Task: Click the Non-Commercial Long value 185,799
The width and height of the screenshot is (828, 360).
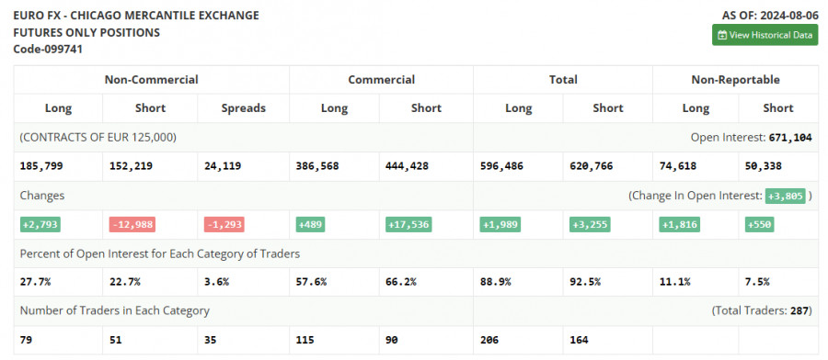Action: pyautogui.click(x=41, y=166)
